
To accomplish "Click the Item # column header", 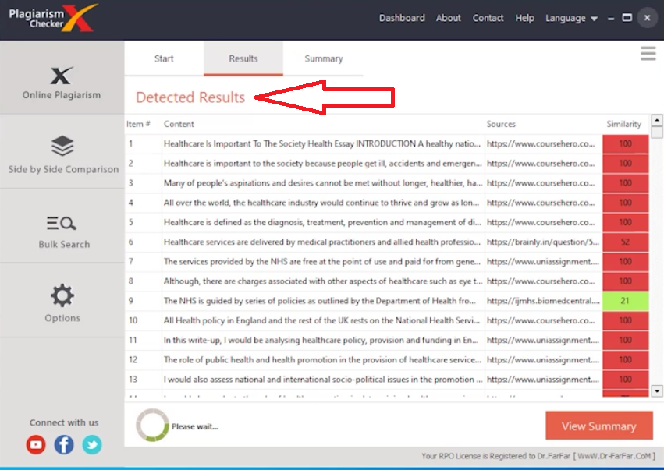I will coord(138,124).
